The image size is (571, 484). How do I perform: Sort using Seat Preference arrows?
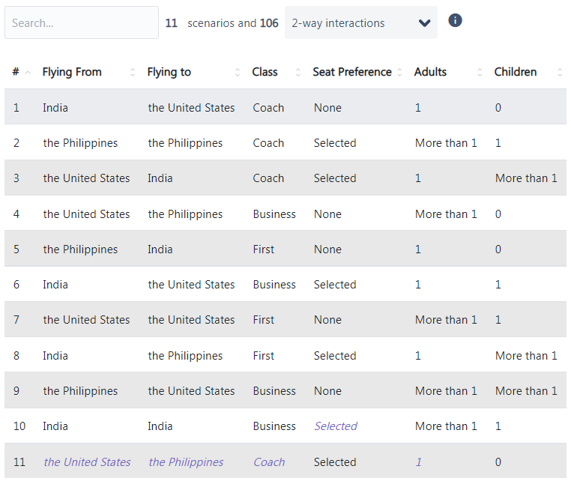[400, 73]
